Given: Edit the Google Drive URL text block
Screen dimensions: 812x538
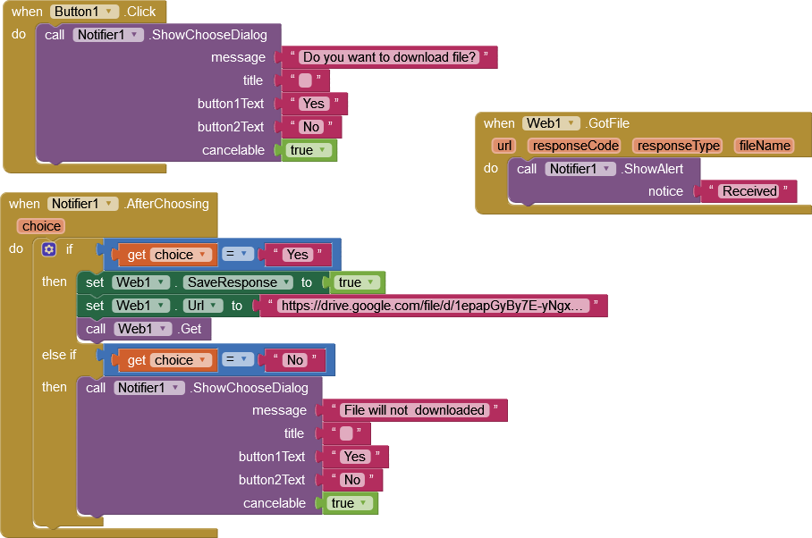Looking at the screenshot, I should tap(434, 306).
